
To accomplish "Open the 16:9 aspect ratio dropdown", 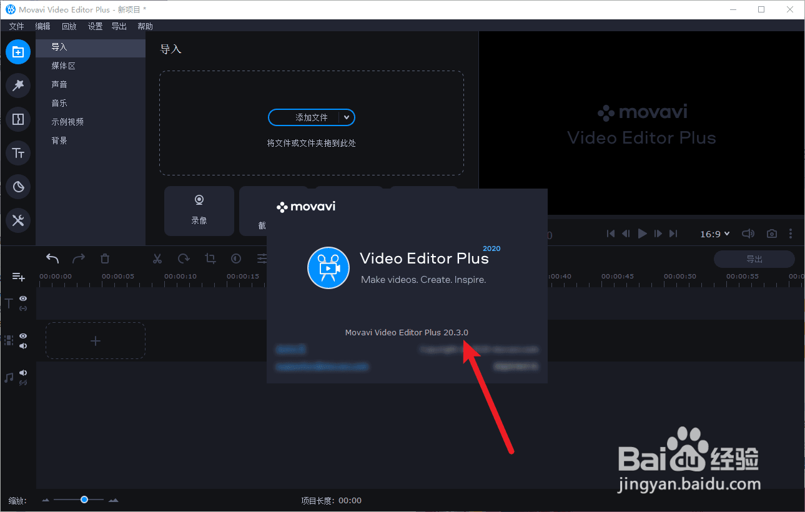I will pyautogui.click(x=715, y=234).
